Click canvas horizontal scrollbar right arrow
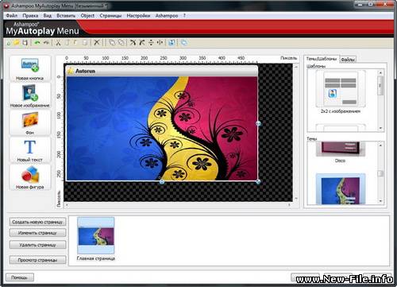 tap(289, 205)
